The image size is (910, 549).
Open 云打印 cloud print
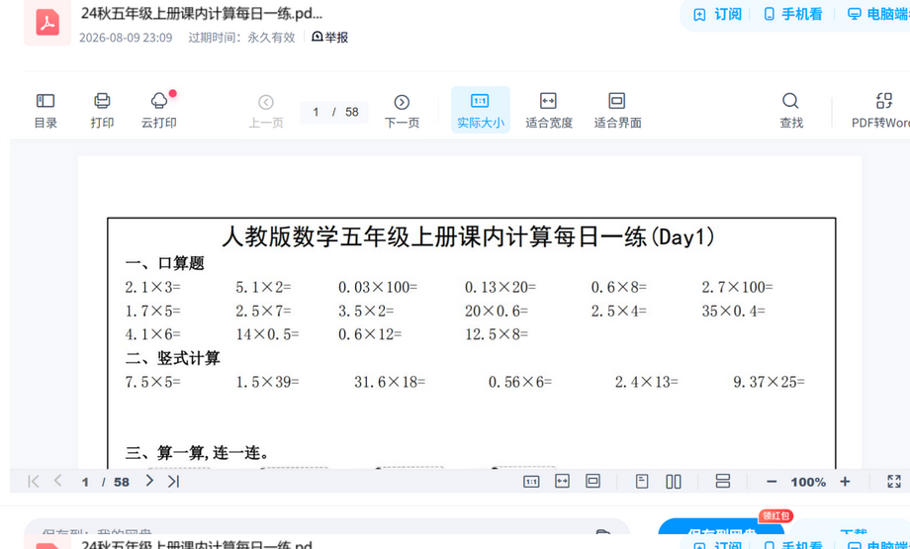[158, 110]
